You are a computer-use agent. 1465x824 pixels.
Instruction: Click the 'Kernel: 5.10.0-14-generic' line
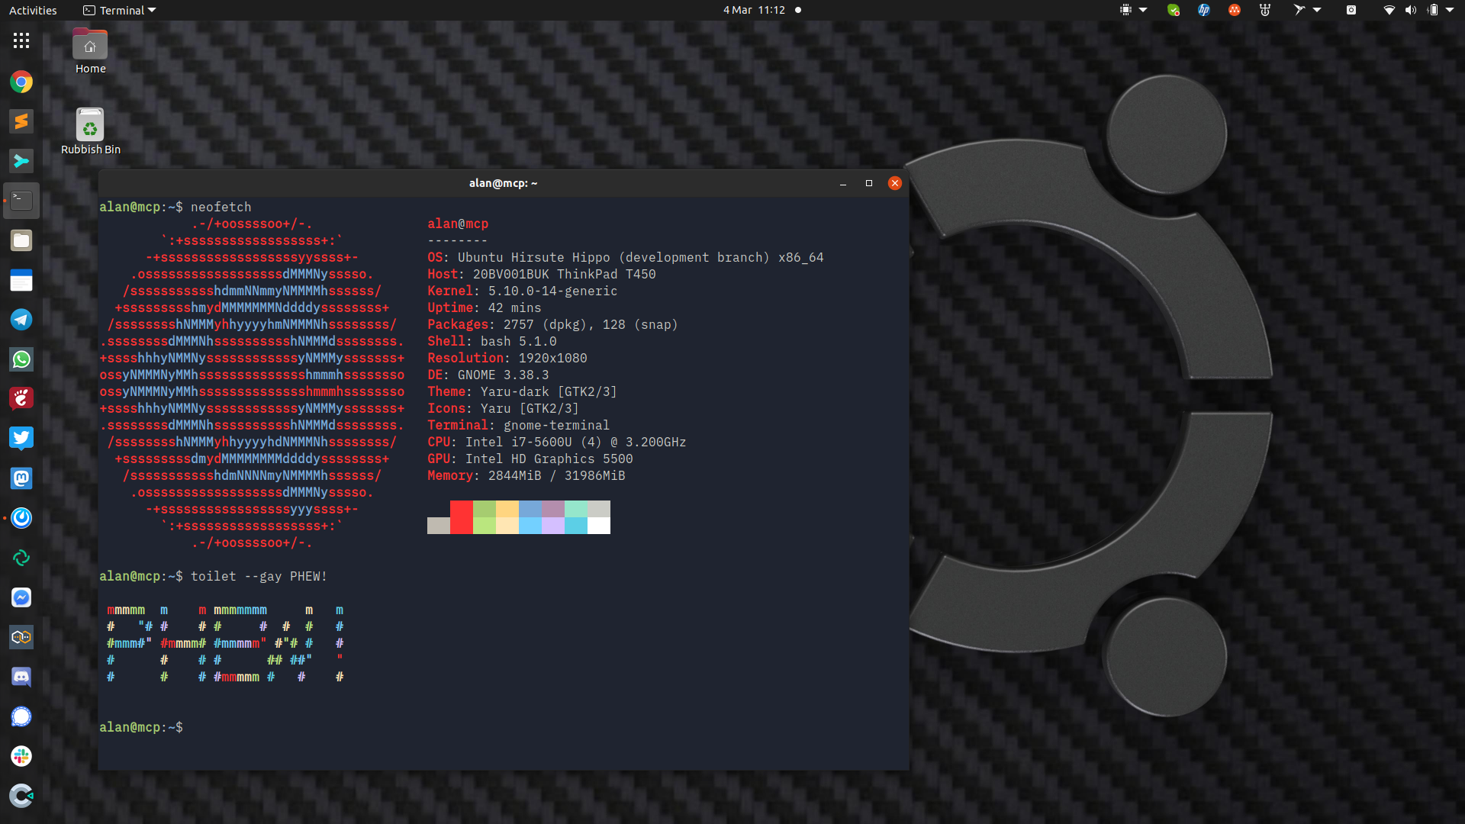point(523,291)
